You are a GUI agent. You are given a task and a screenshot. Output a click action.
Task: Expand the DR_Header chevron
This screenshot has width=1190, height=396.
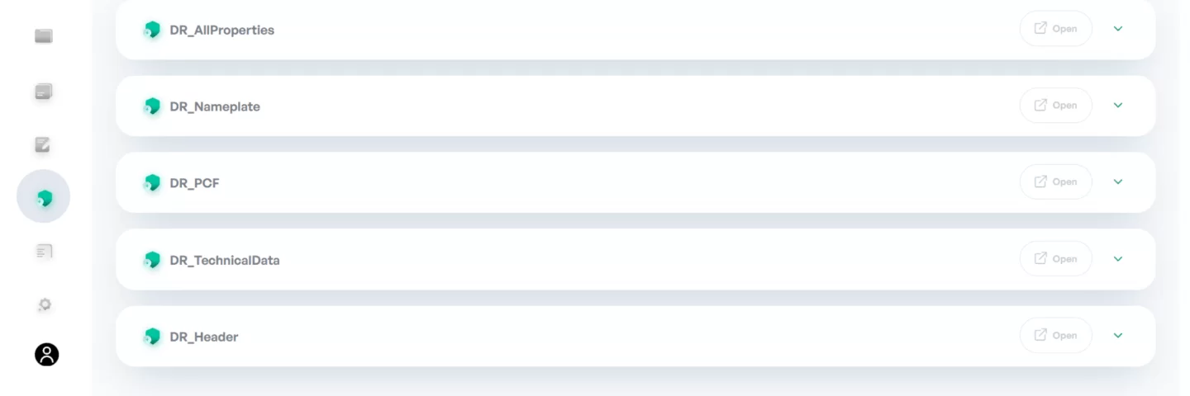(1118, 336)
